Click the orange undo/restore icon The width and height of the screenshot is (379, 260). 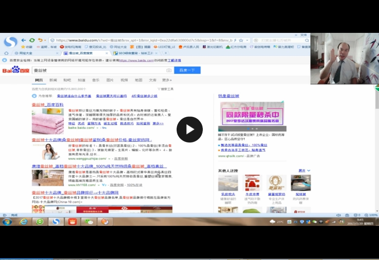[40, 40]
